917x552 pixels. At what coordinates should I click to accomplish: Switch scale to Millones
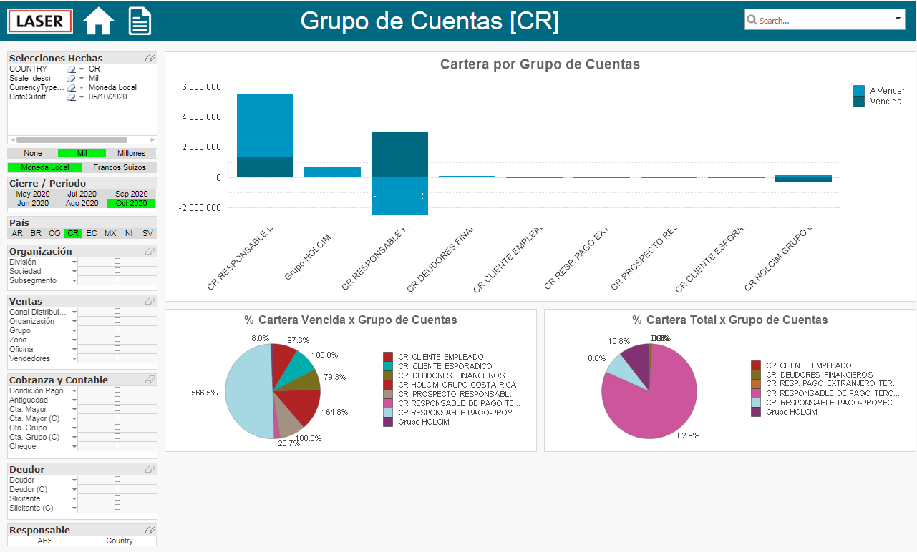131,153
